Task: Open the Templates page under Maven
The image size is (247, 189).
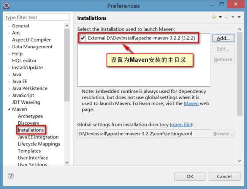Action: point(29,151)
